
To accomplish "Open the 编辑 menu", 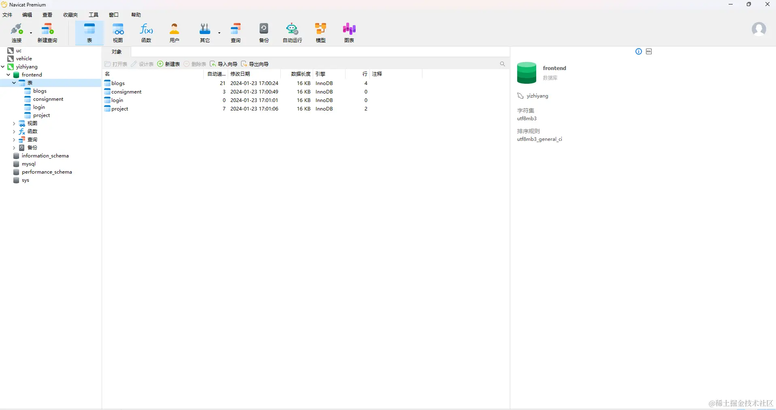I will pyautogui.click(x=27, y=15).
